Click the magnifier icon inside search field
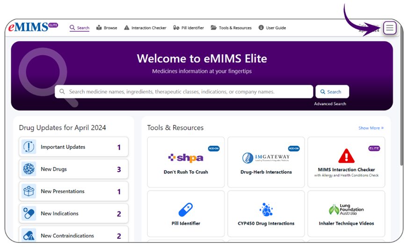407x247 pixels. 62,92
